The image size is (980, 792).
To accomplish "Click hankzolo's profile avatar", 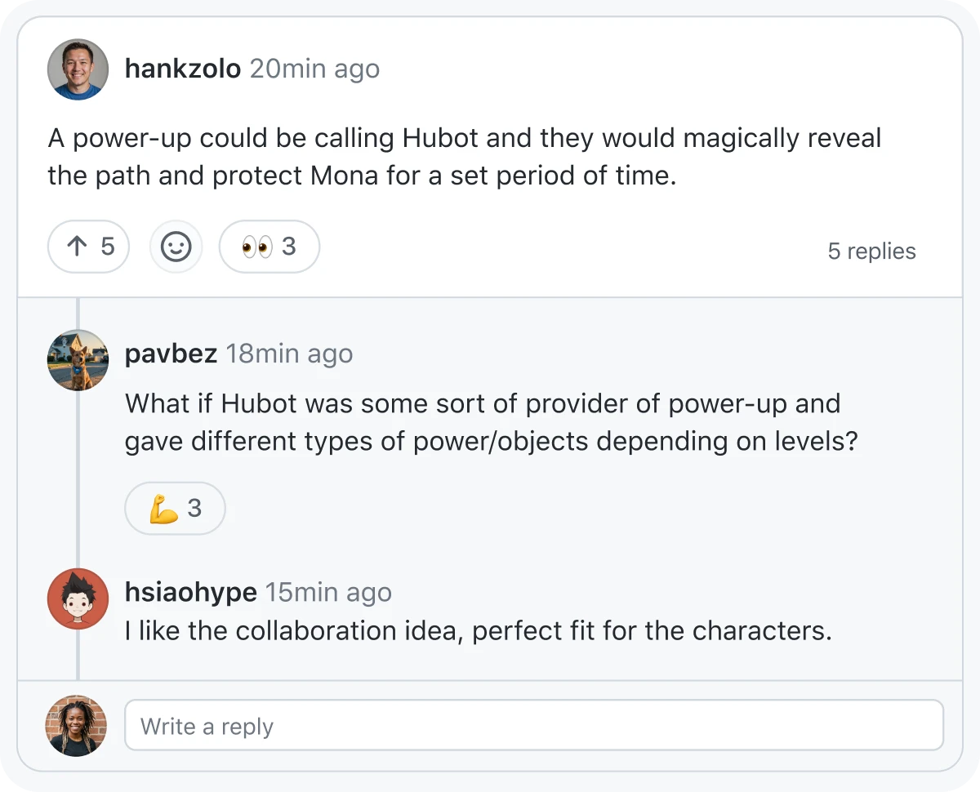I will tap(78, 69).
